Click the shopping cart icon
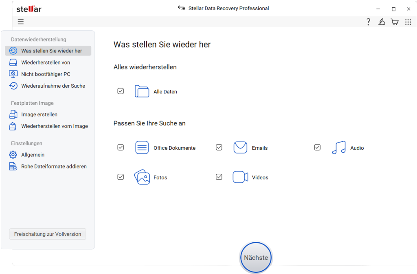 (395, 22)
